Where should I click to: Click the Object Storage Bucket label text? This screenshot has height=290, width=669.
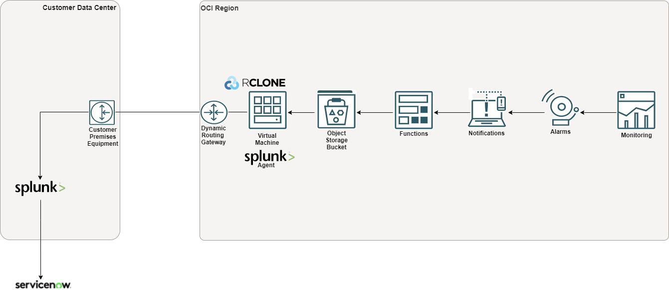(x=336, y=140)
